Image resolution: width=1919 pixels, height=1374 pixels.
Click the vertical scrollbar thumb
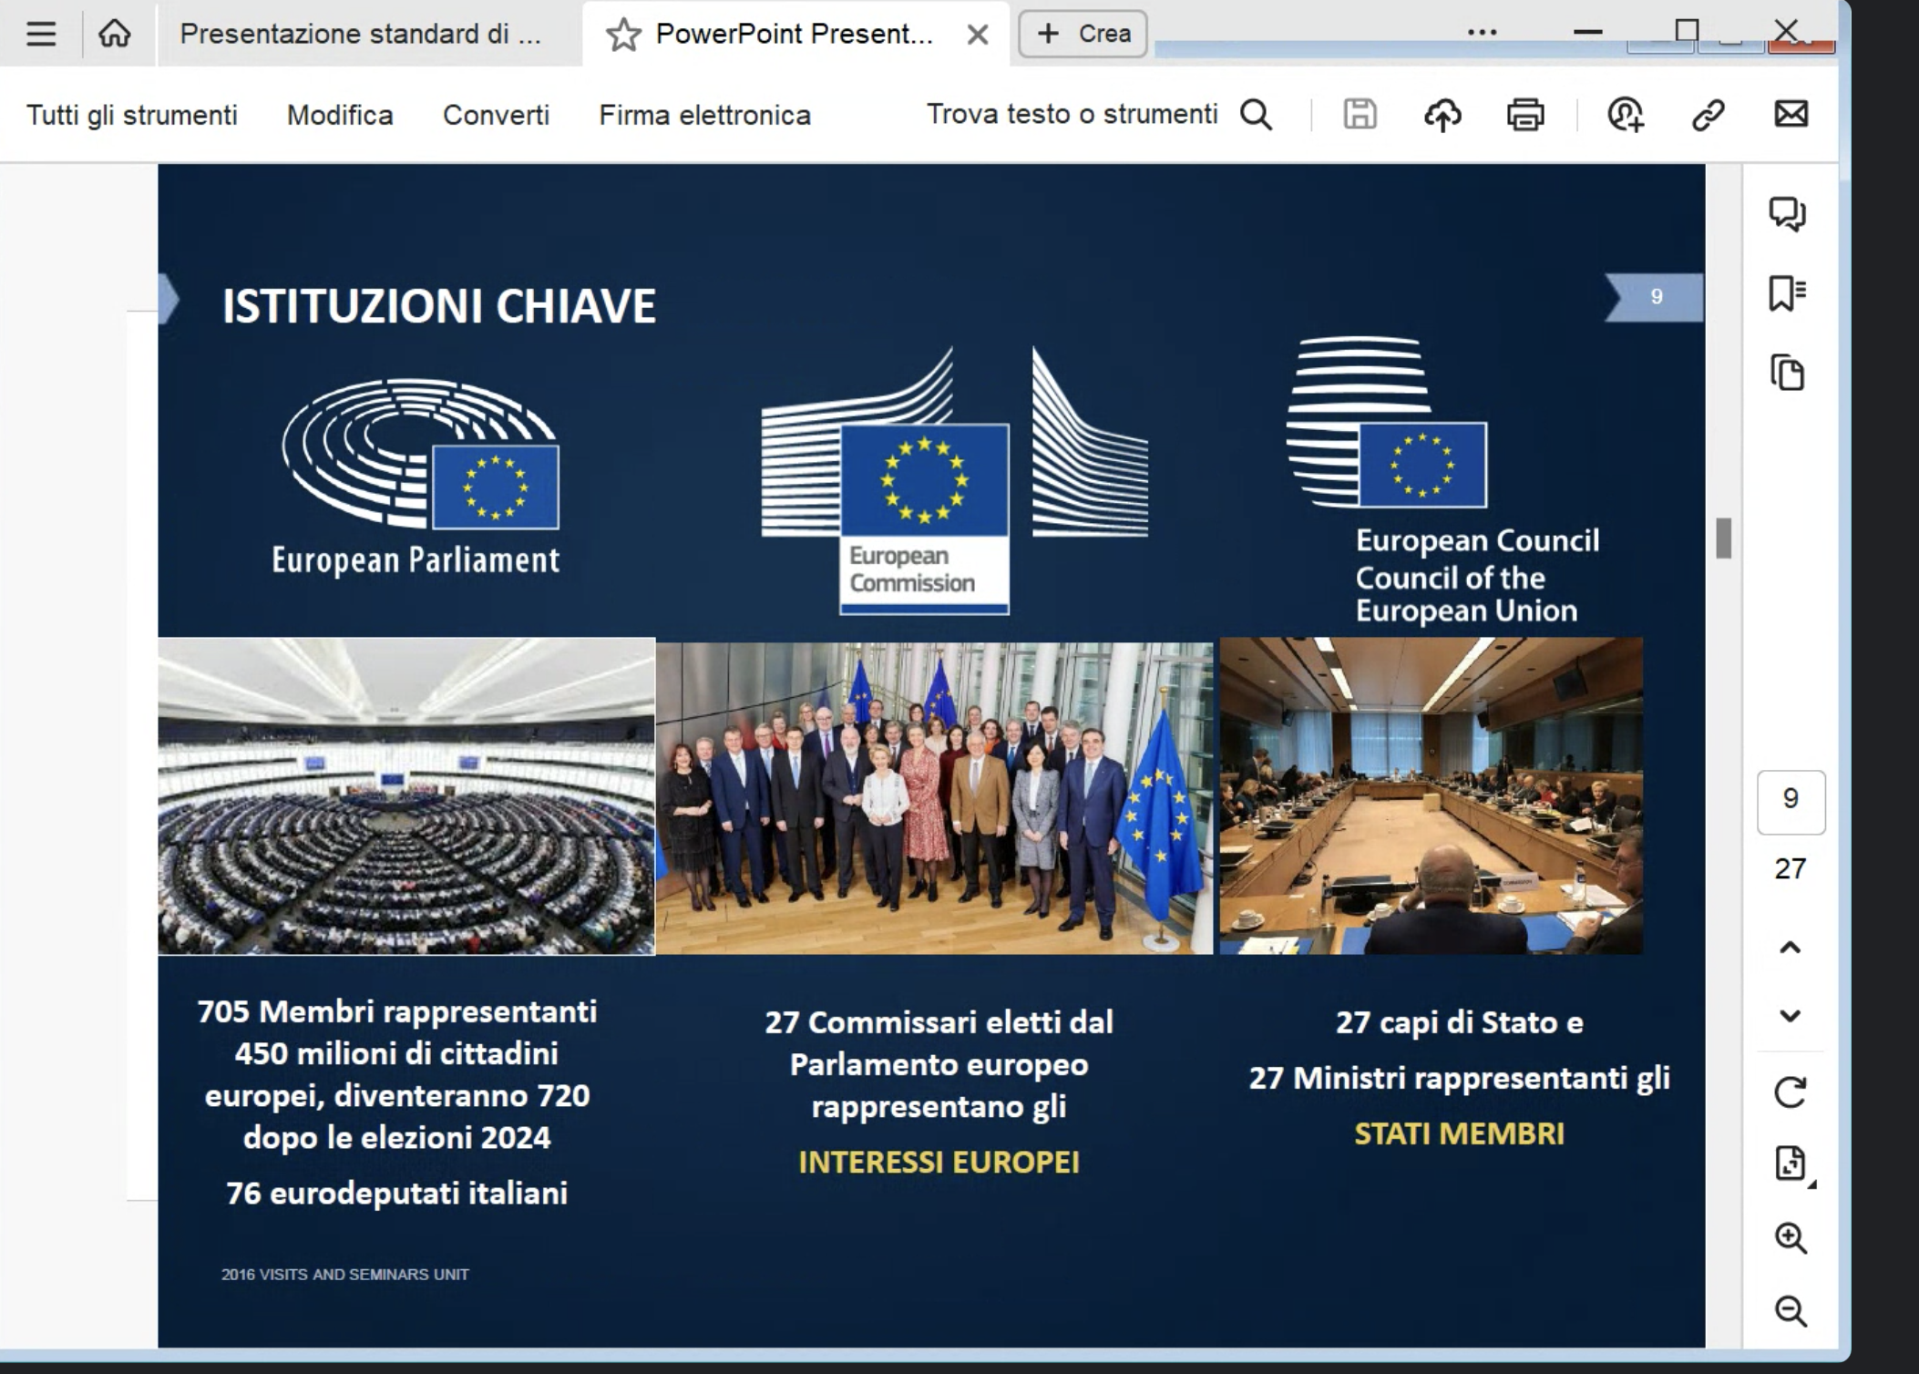click(1724, 538)
